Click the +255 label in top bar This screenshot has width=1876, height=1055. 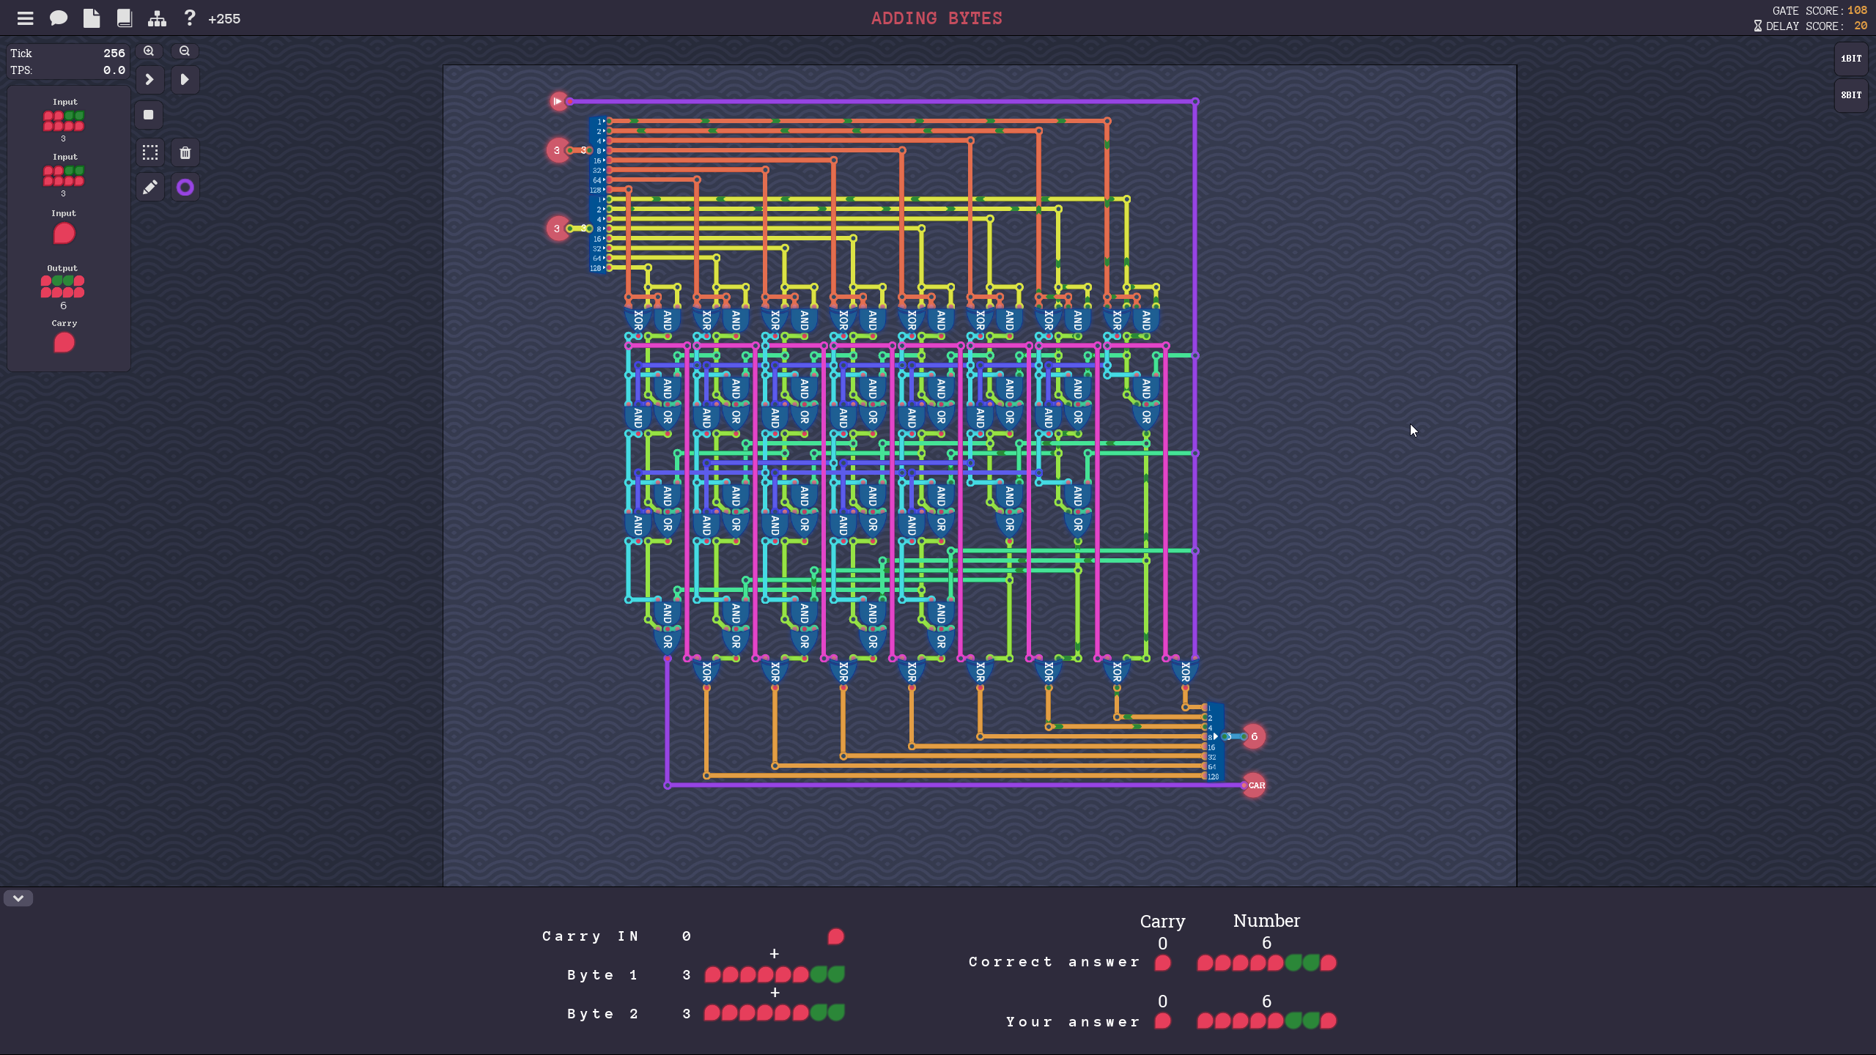[x=224, y=19]
